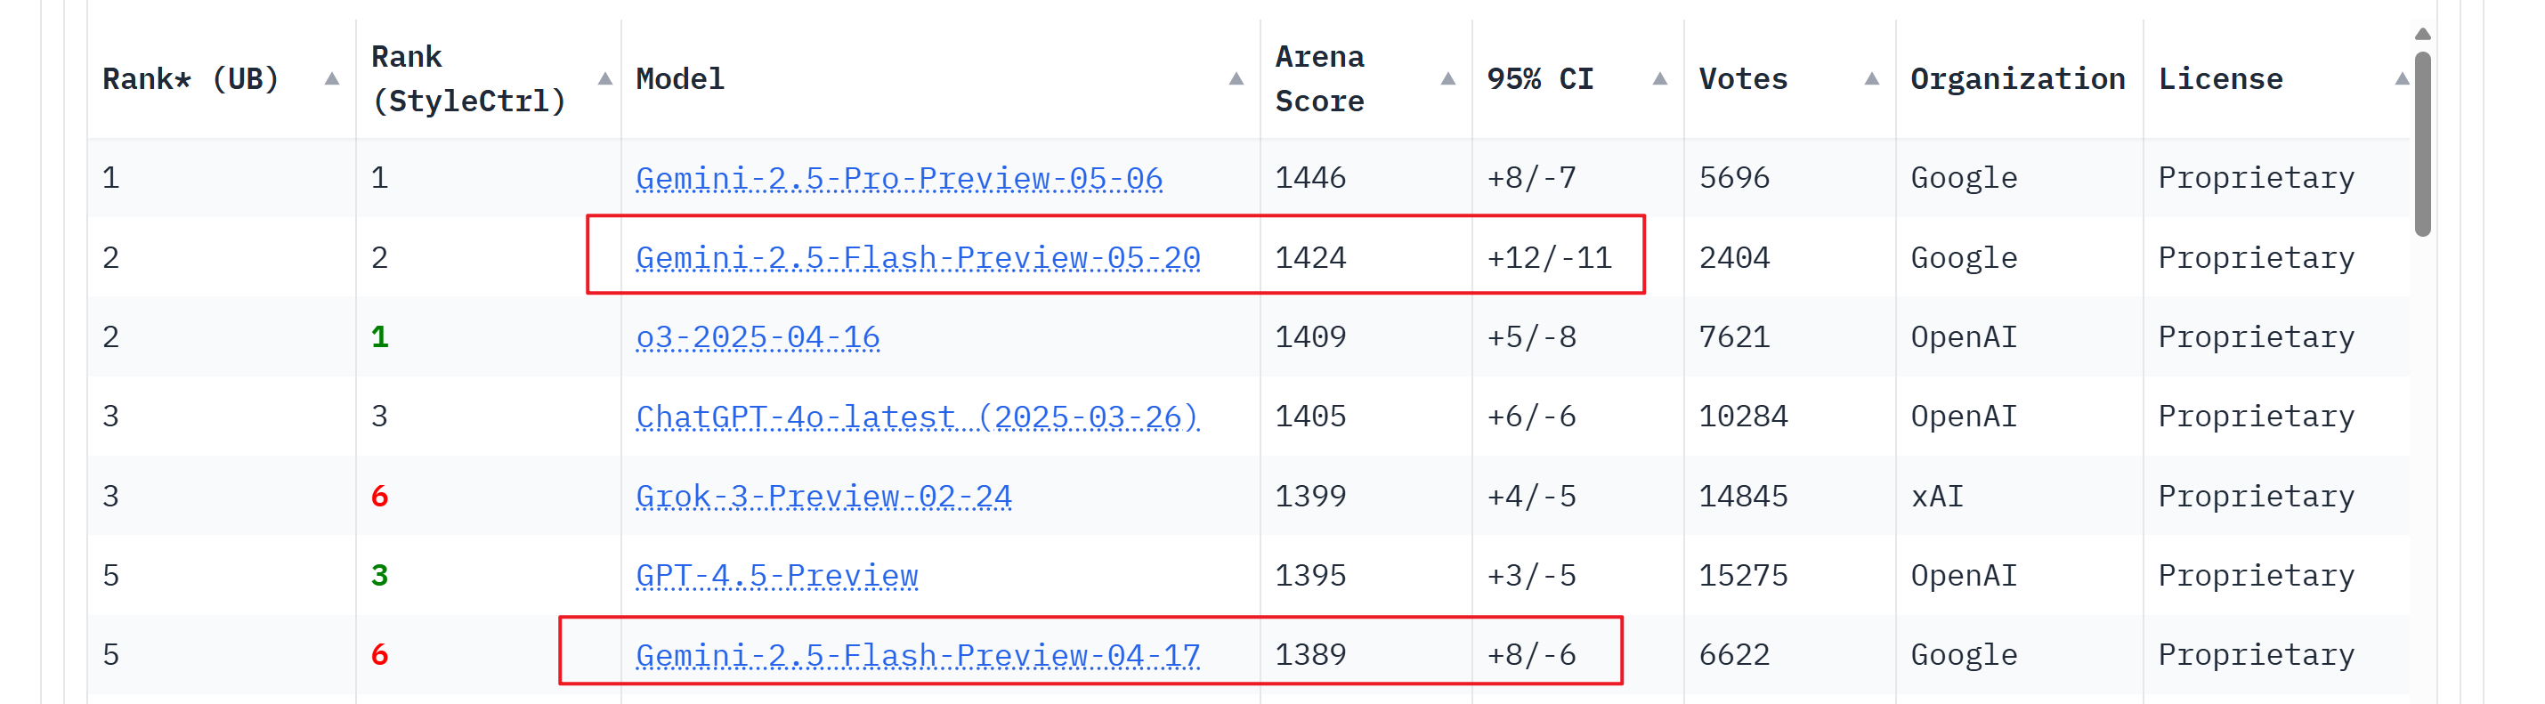Open Gemini-2.5-Flash-Preview-04-17 model link
Image resolution: width=2545 pixels, height=704 pixels.
click(918, 655)
